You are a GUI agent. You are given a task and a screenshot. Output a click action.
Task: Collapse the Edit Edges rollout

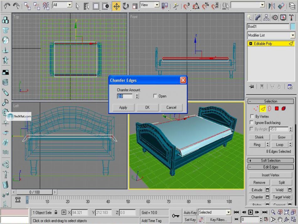[x=271, y=167]
